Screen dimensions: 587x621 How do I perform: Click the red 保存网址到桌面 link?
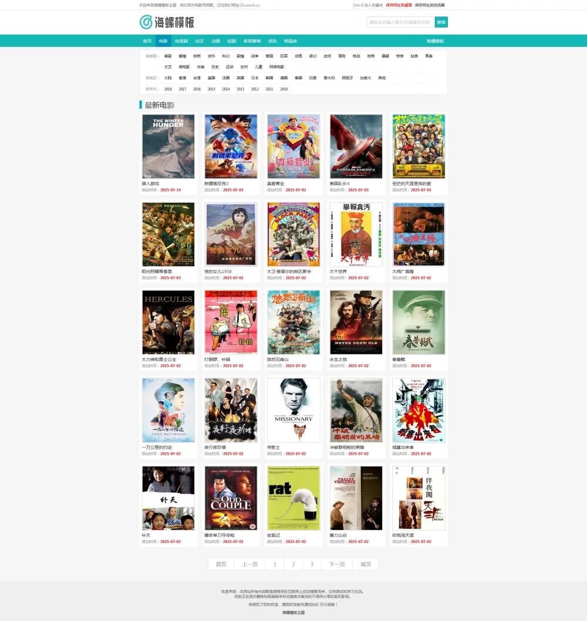399,5
